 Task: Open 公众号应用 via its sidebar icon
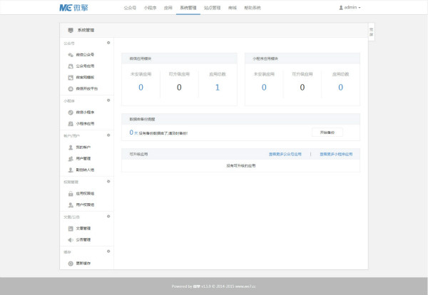[70, 66]
